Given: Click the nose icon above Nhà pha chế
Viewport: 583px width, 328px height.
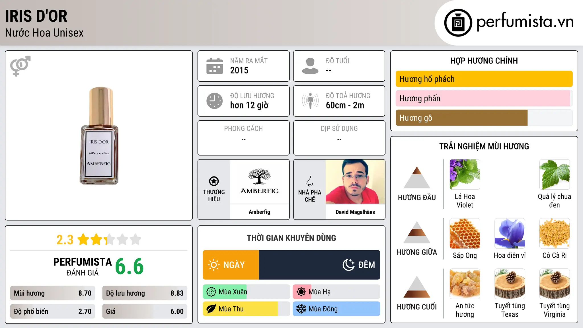Looking at the screenshot, I should [310, 181].
